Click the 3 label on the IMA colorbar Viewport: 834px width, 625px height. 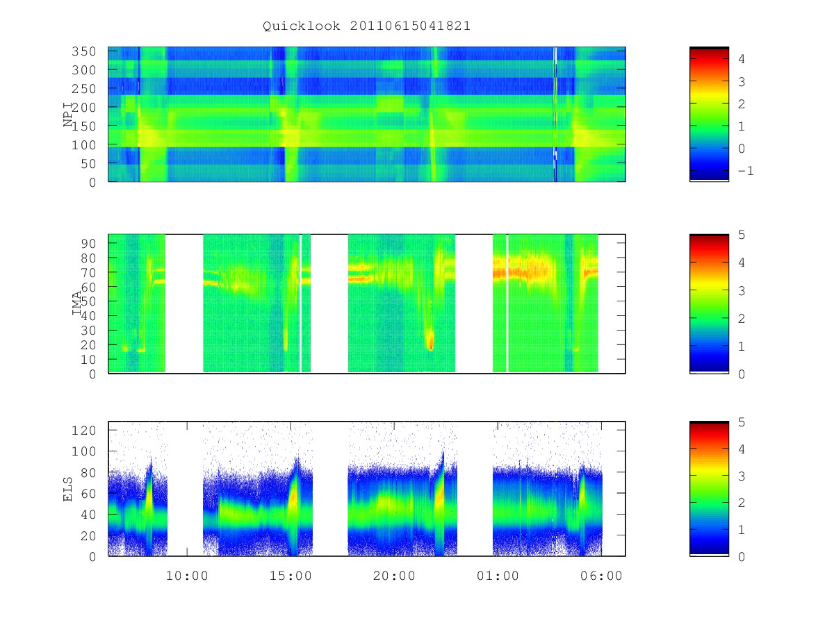742,290
